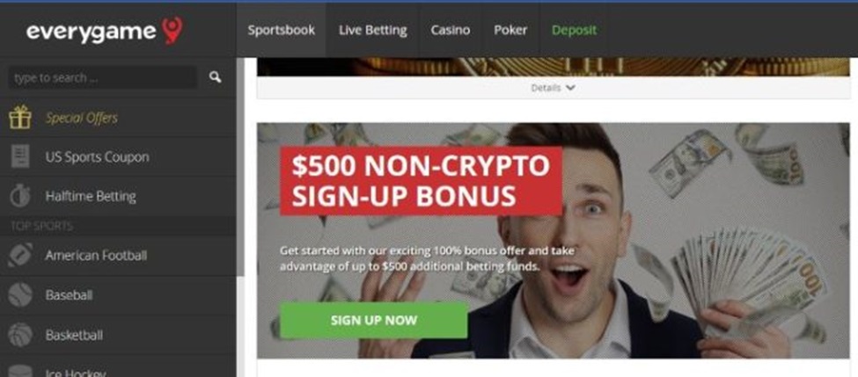This screenshot has width=858, height=377.
Task: Click the search magnifier icon
Action: [x=215, y=77]
